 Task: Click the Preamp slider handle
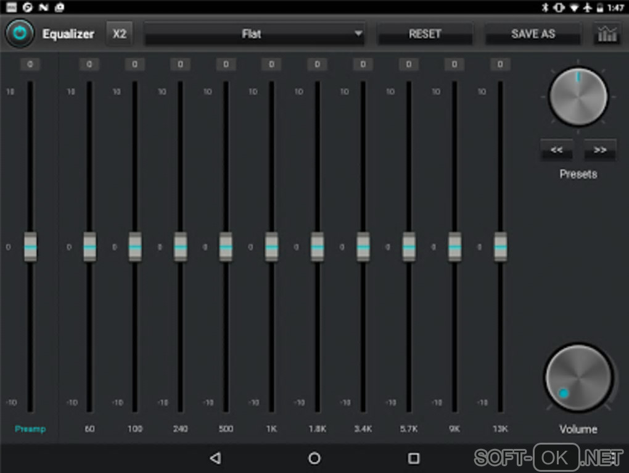[x=30, y=247]
